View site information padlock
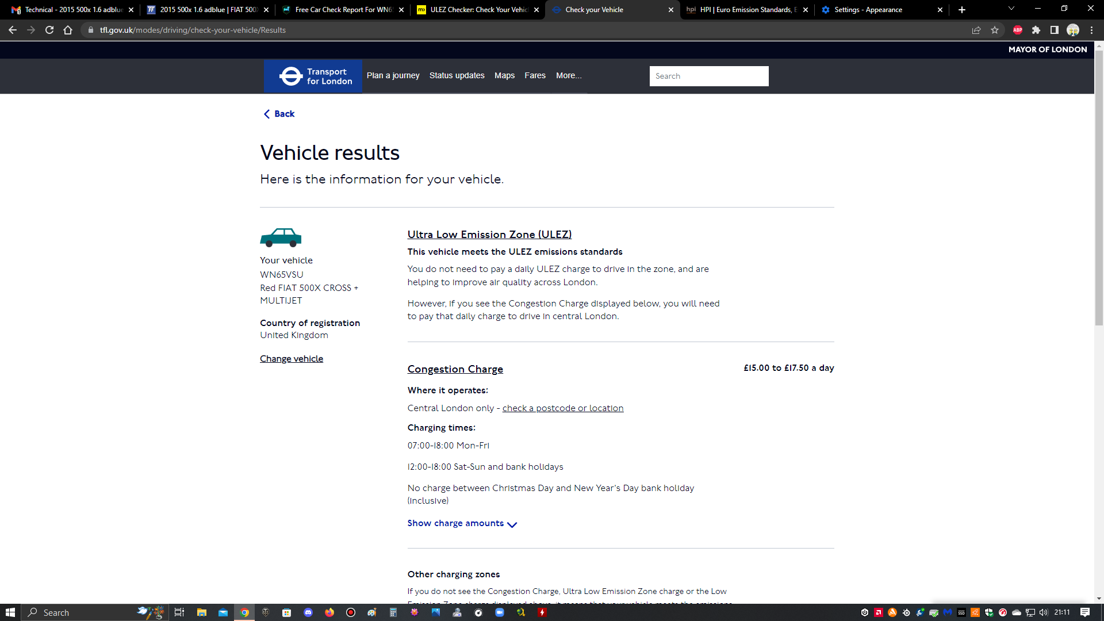 91,30
